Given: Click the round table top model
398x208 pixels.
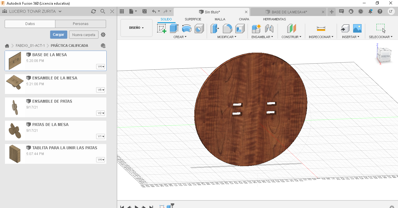Looking at the screenshot, I should click(251, 109).
